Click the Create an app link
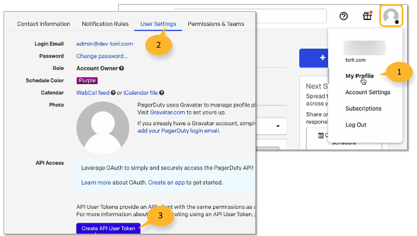Screen dimensions: 417x236 (x=166, y=183)
